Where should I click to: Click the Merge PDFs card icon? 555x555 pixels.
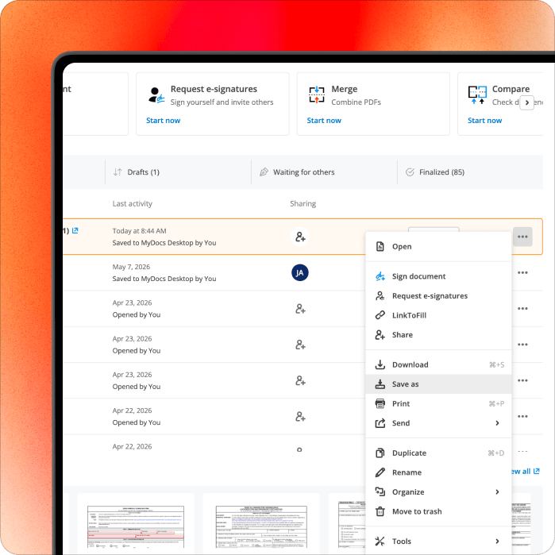point(317,95)
